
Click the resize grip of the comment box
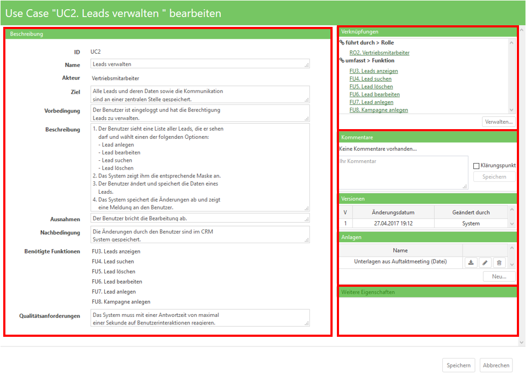[x=465, y=186]
